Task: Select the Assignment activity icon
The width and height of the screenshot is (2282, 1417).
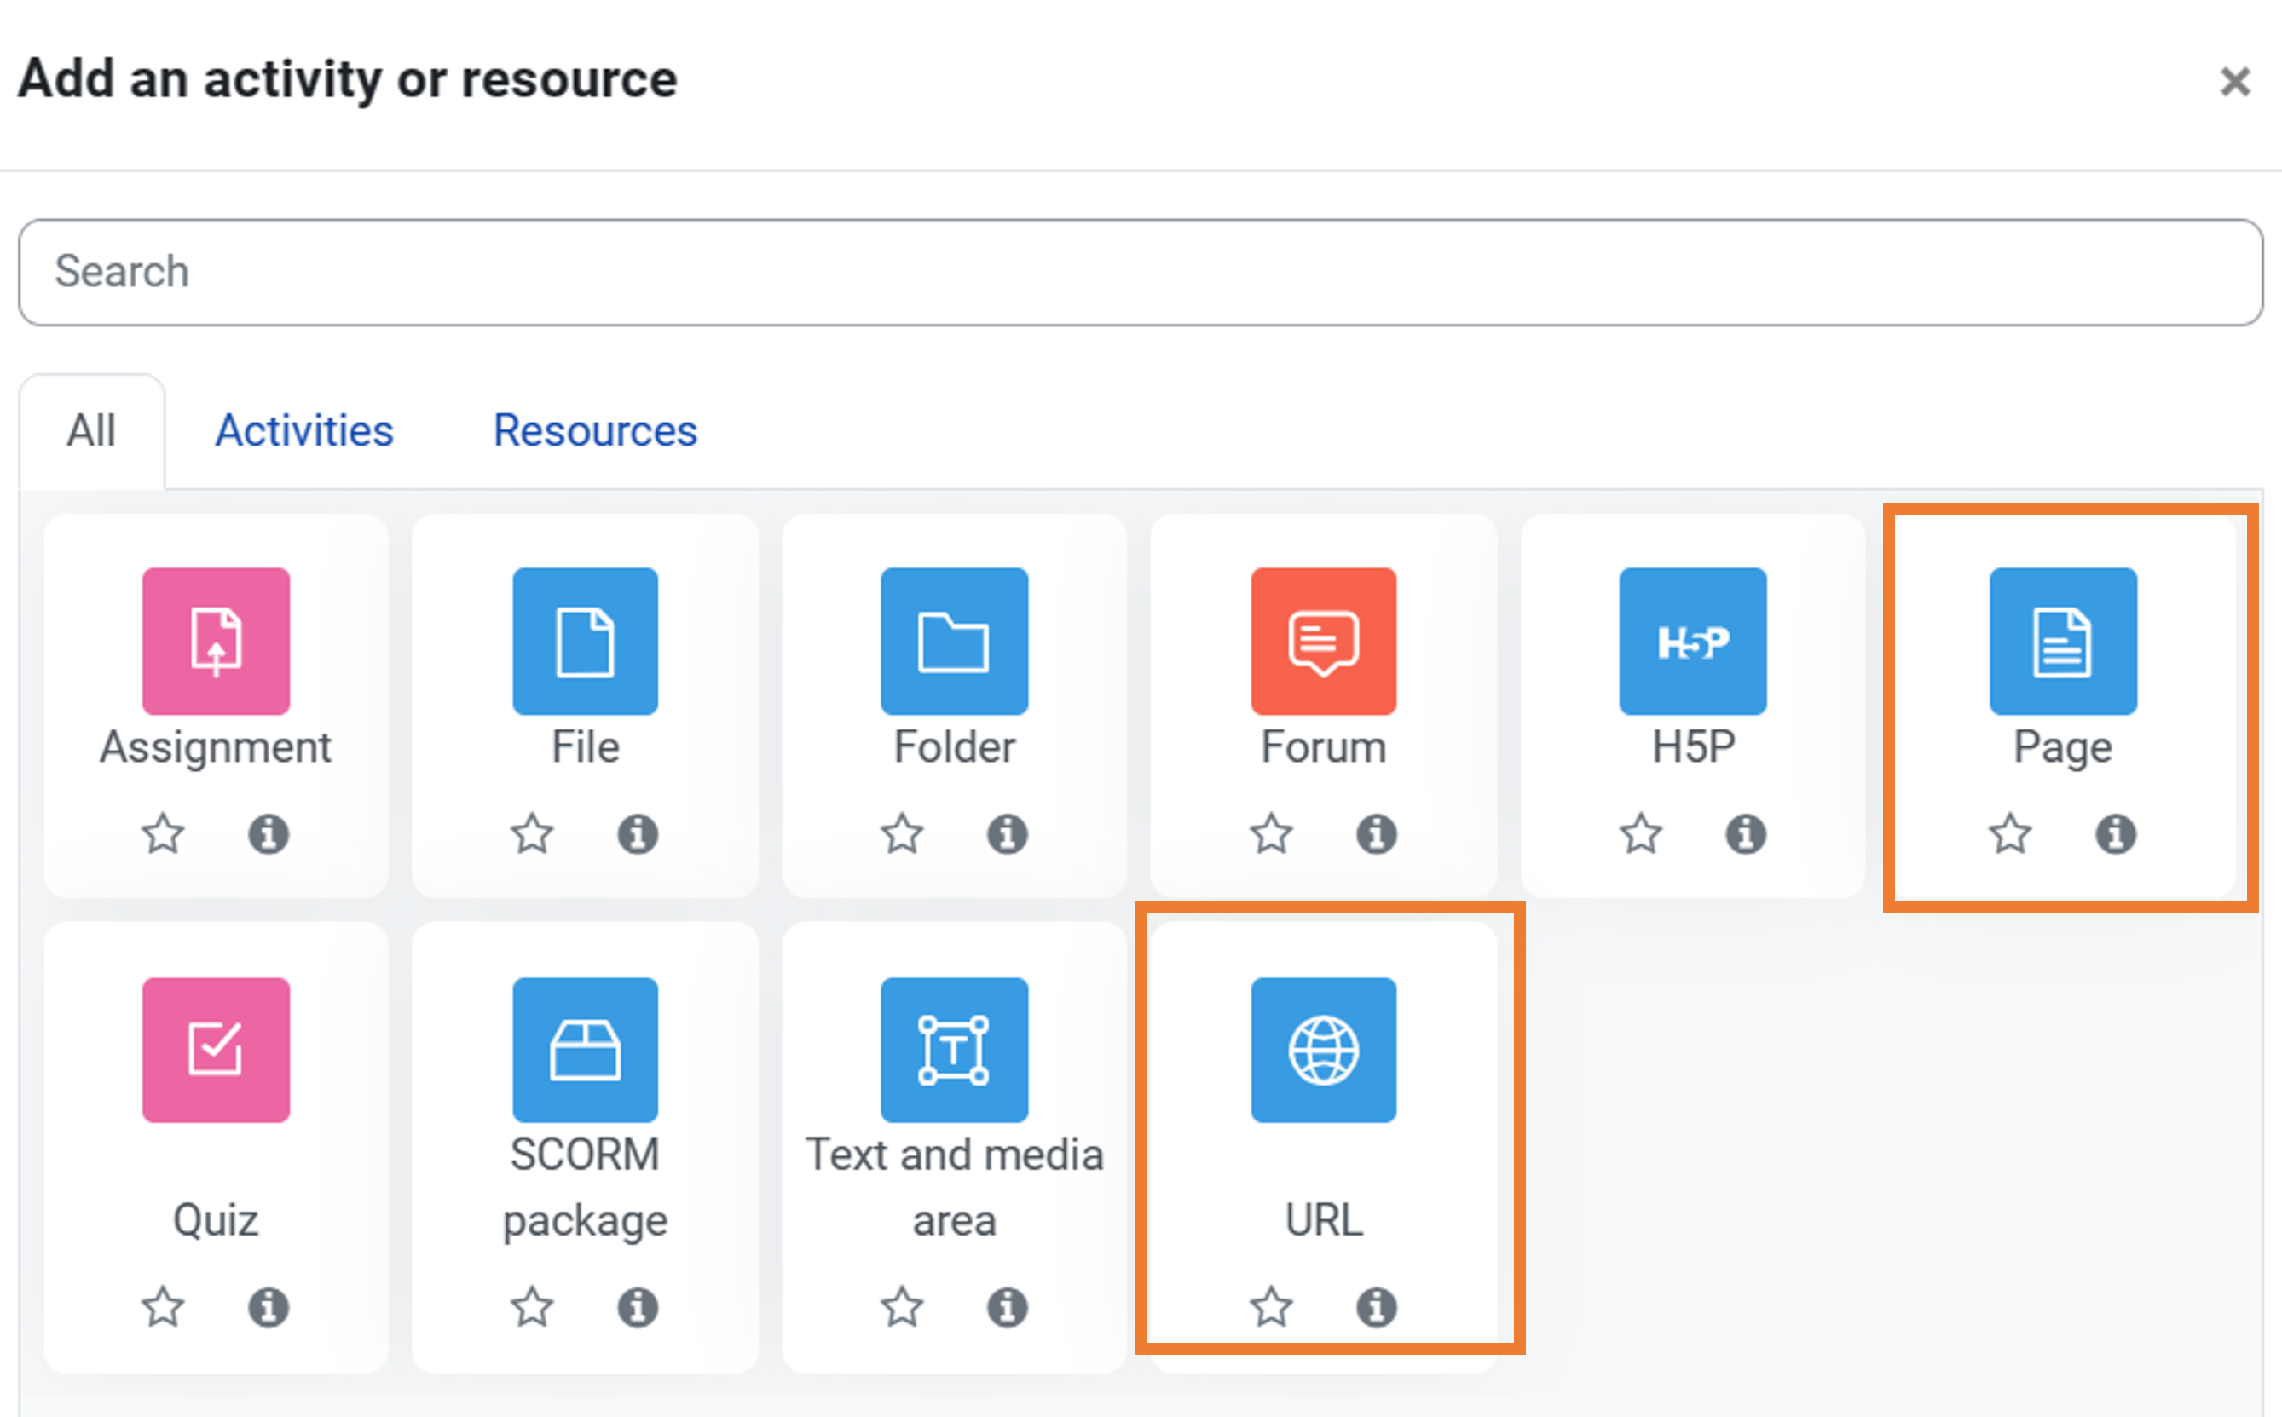Action: (x=216, y=641)
